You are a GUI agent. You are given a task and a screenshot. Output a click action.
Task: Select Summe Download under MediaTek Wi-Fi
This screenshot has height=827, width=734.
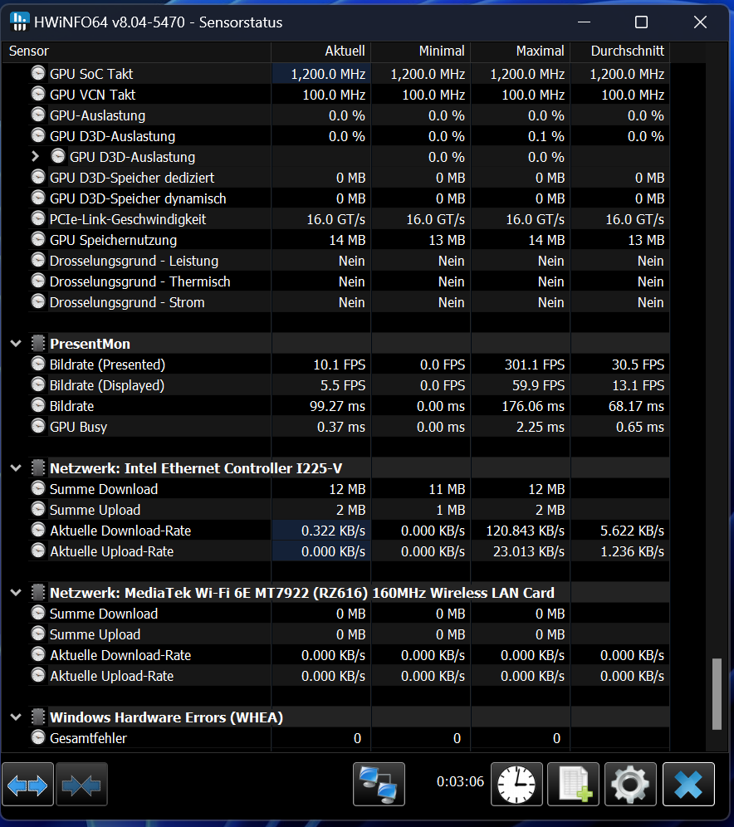(x=103, y=614)
